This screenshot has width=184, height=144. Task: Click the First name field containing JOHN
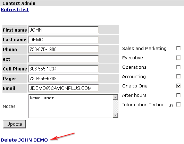64,30
